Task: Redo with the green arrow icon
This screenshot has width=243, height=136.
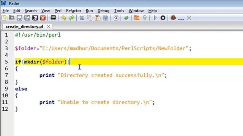Action: click(72, 18)
